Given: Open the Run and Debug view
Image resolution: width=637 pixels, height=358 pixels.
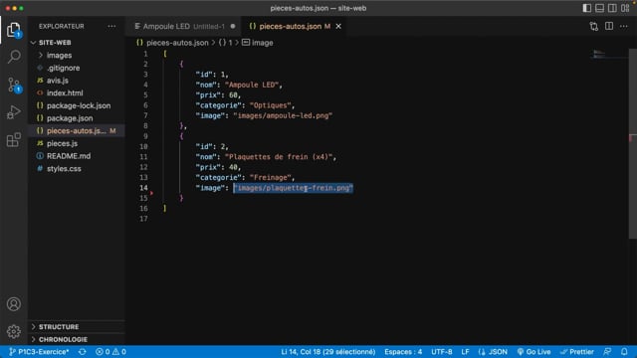Looking at the screenshot, I should [14, 112].
